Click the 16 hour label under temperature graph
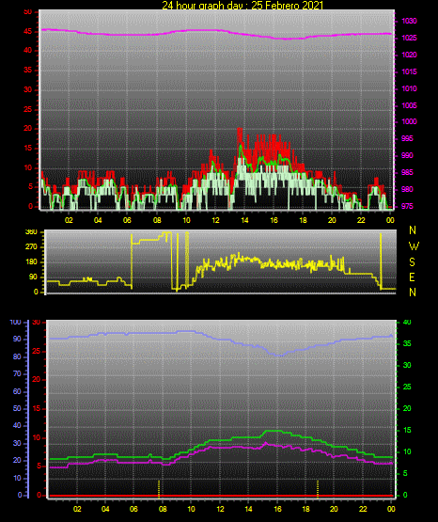This screenshot has height=522, width=438. coord(277,509)
